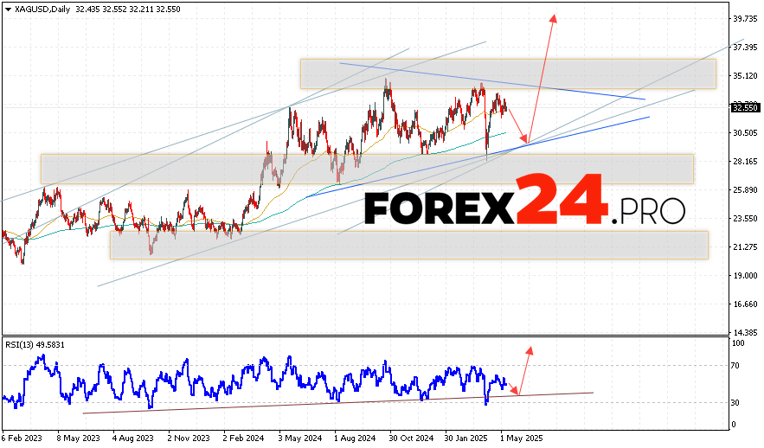764x448 pixels.
Task: Click the 28.165 price axis label
Action: 746,162
